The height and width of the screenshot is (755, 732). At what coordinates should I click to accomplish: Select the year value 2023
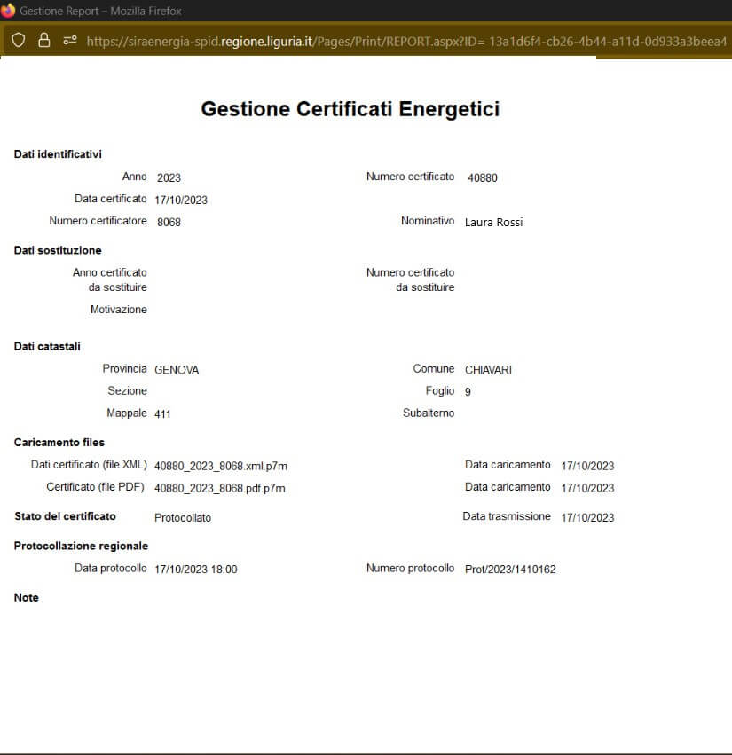coord(169,177)
